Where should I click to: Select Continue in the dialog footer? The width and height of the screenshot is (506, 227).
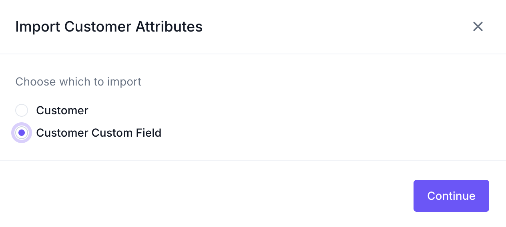[451, 196]
